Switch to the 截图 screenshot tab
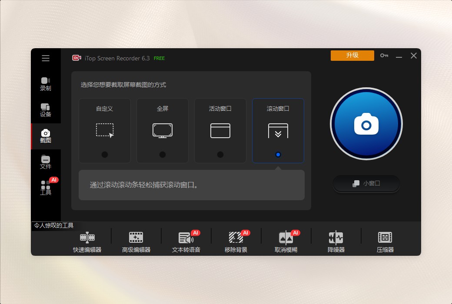Screen dimensions: 452x304 [46, 137]
